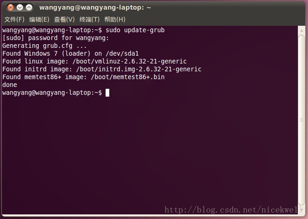This screenshot has width=308, height=219.
Task: Open the 文件(F) menu
Action: [14, 19]
